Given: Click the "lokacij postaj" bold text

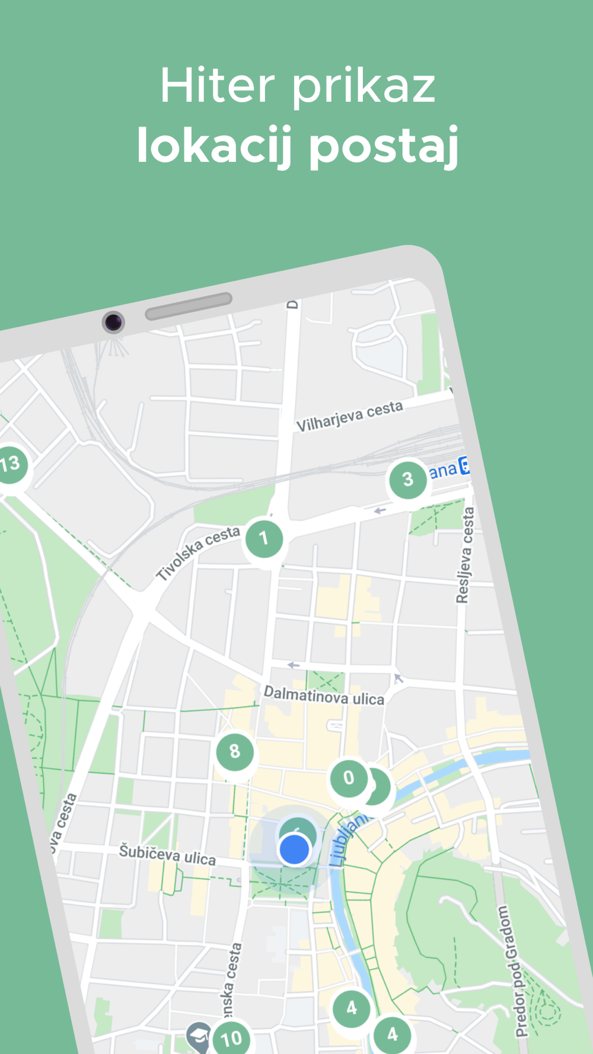Looking at the screenshot, I should 298,145.
